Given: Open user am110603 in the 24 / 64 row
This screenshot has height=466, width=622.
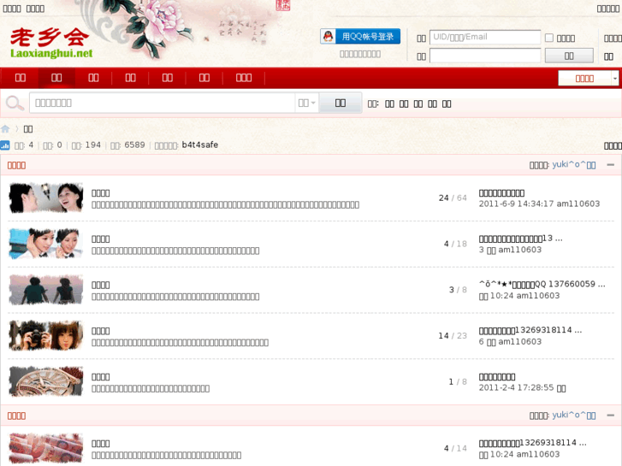Looking at the screenshot, I should click(x=578, y=204).
